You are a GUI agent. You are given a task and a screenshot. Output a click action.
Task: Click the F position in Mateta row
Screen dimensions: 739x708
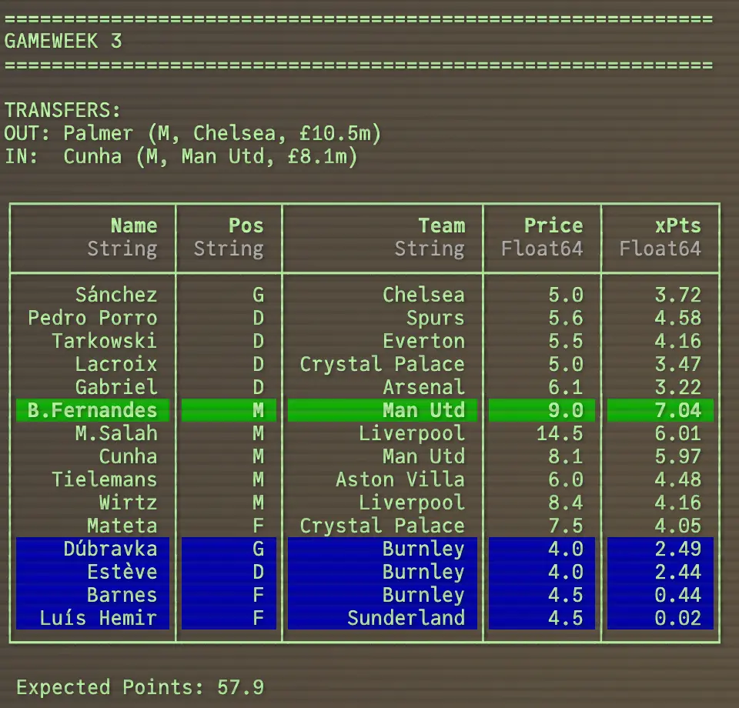[x=259, y=526]
